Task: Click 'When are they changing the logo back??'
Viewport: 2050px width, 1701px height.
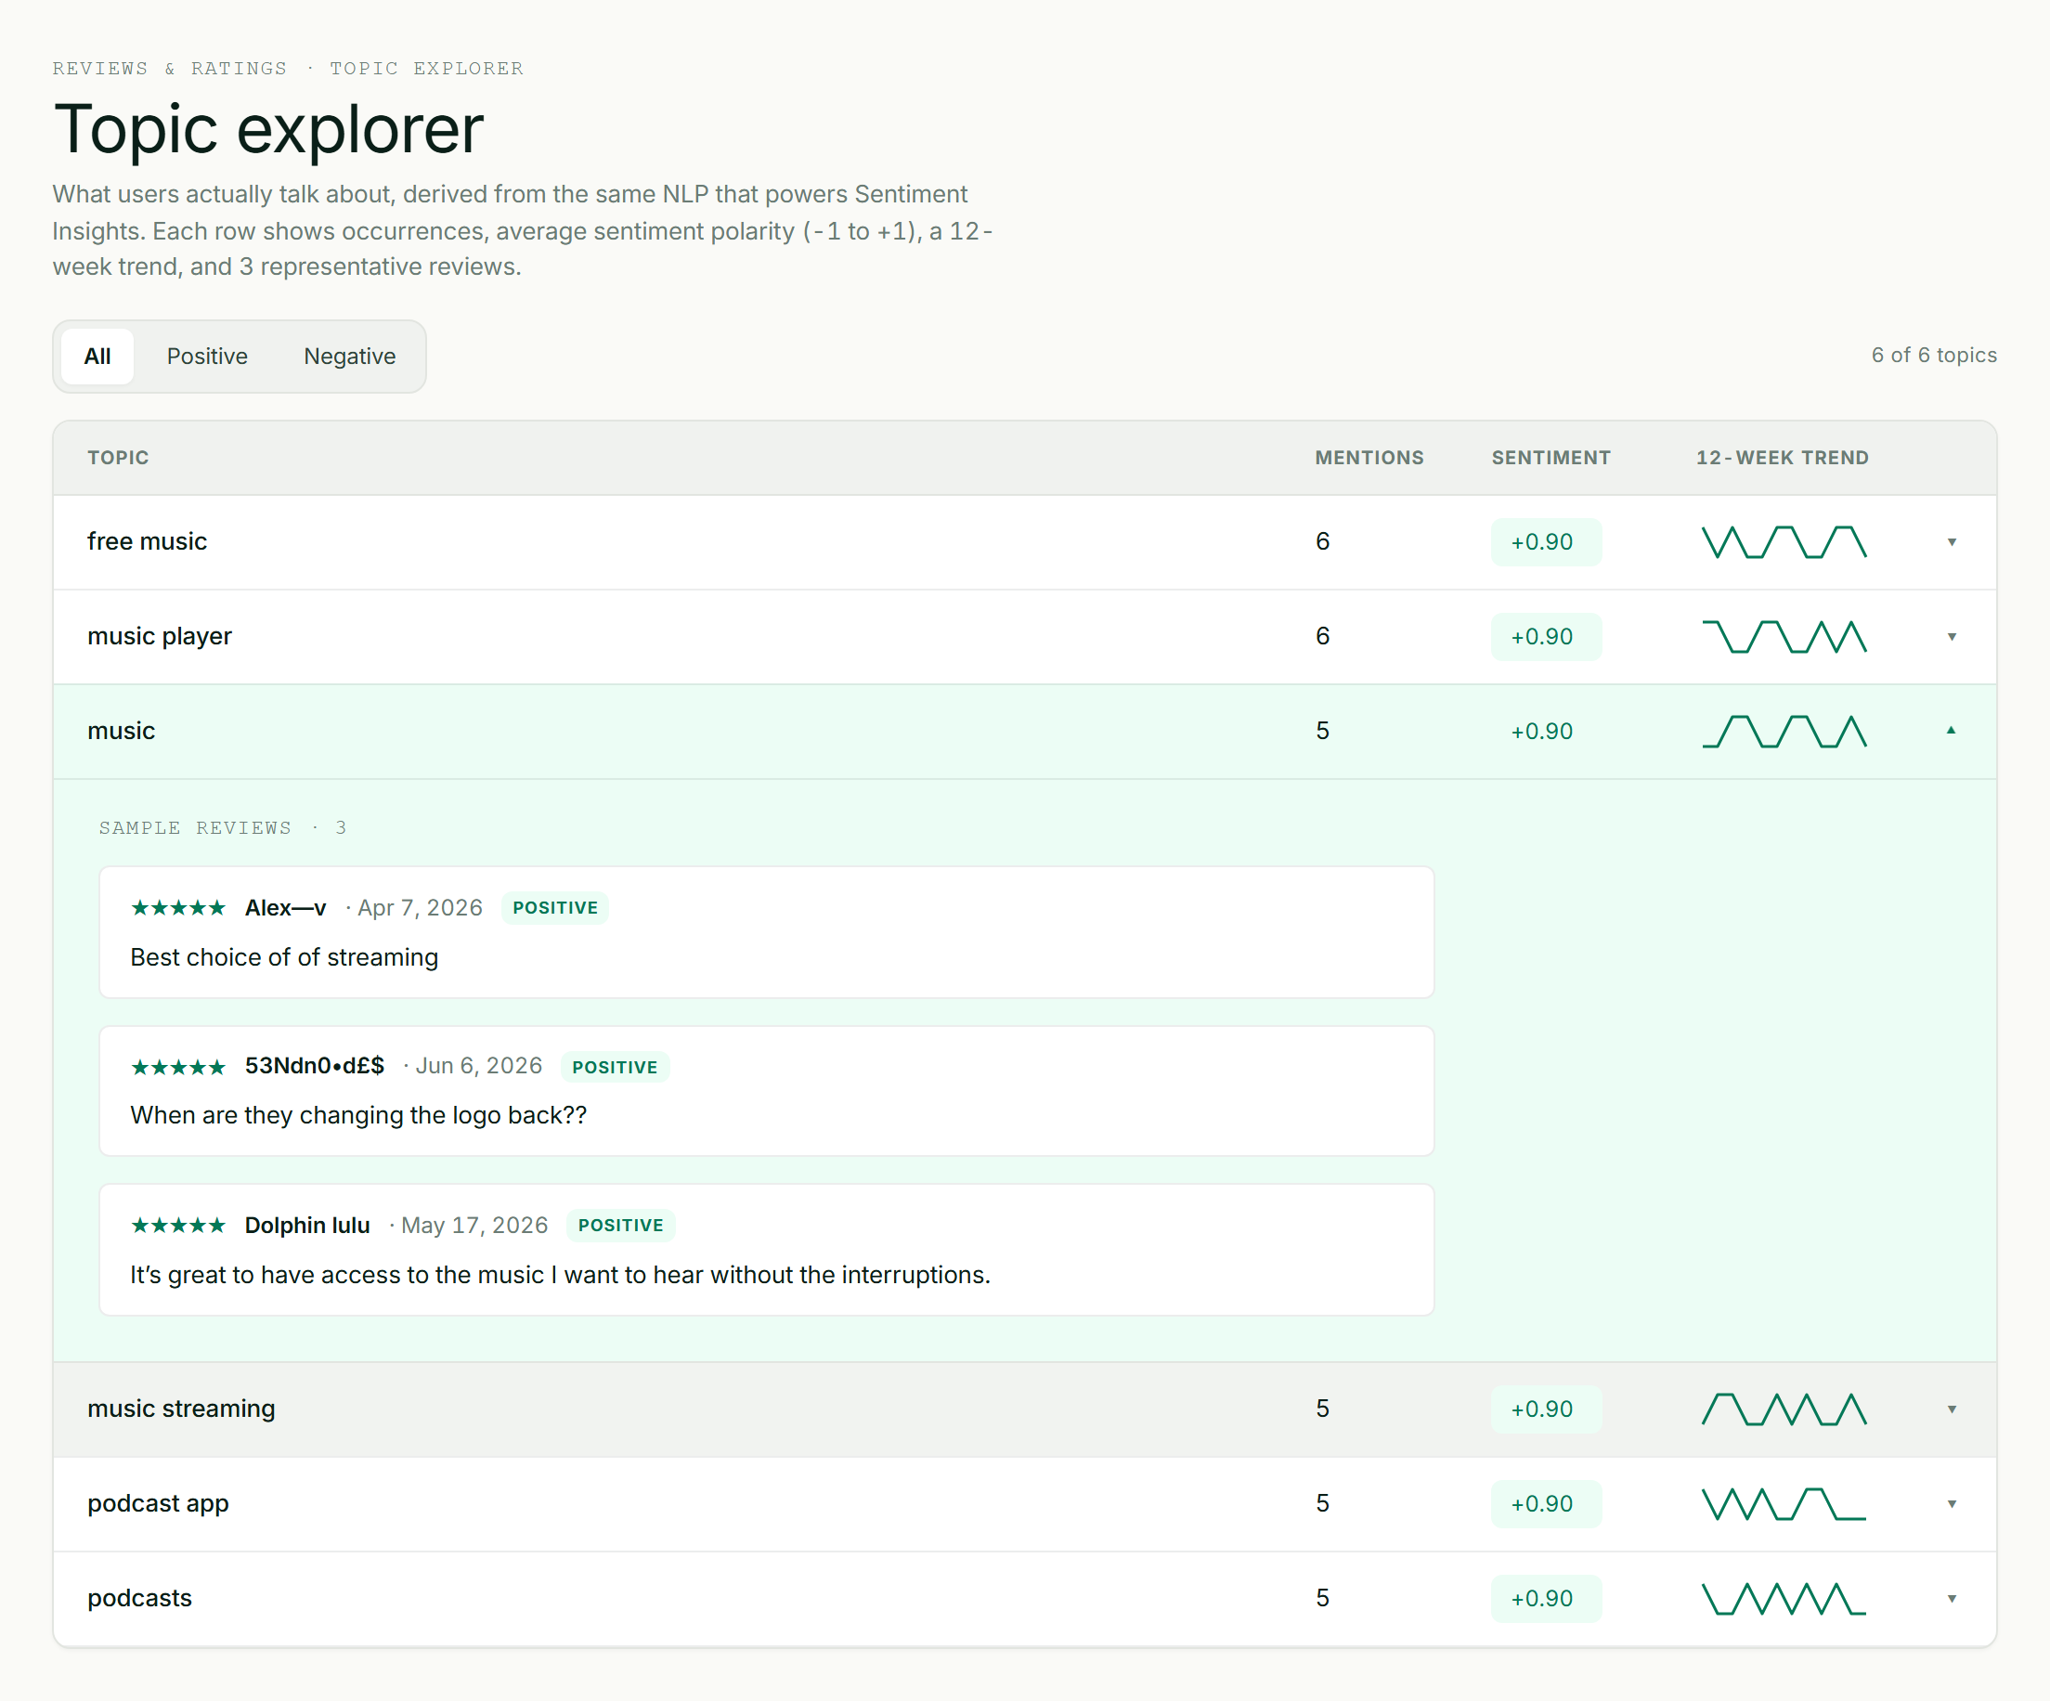Action: coord(358,1115)
